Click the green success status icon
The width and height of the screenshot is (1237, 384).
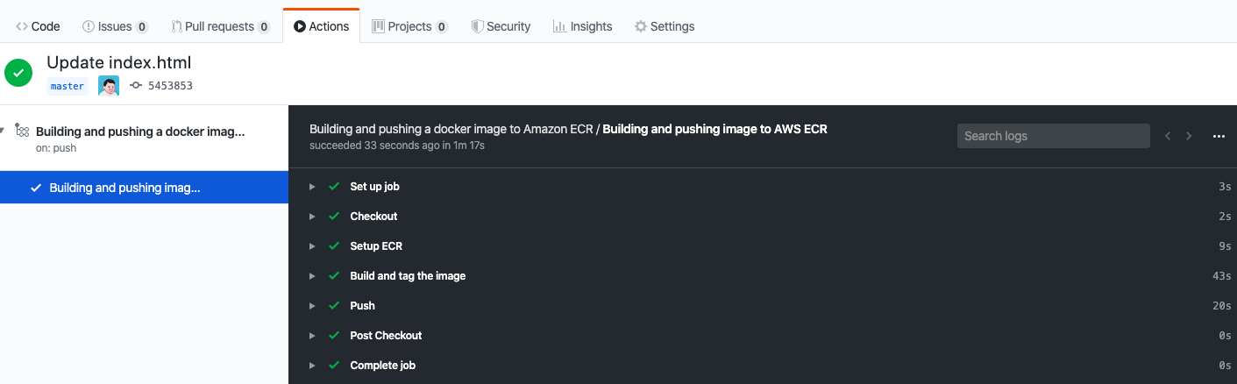18,73
